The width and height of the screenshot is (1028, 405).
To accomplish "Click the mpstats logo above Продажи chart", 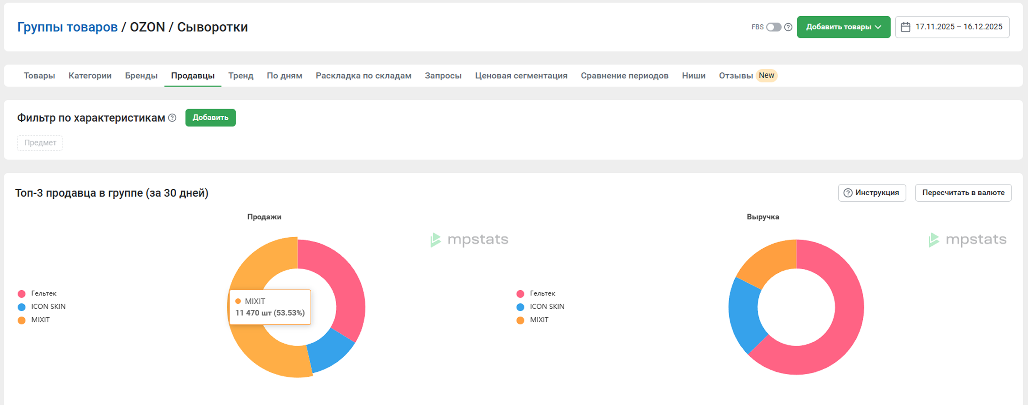I will coord(469,240).
